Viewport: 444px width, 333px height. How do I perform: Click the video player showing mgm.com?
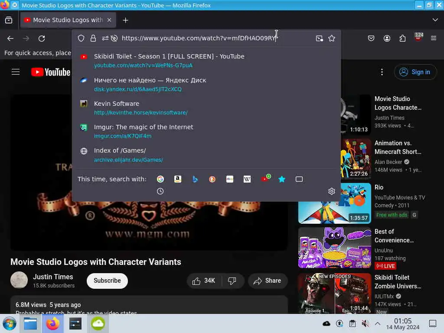click(149, 226)
